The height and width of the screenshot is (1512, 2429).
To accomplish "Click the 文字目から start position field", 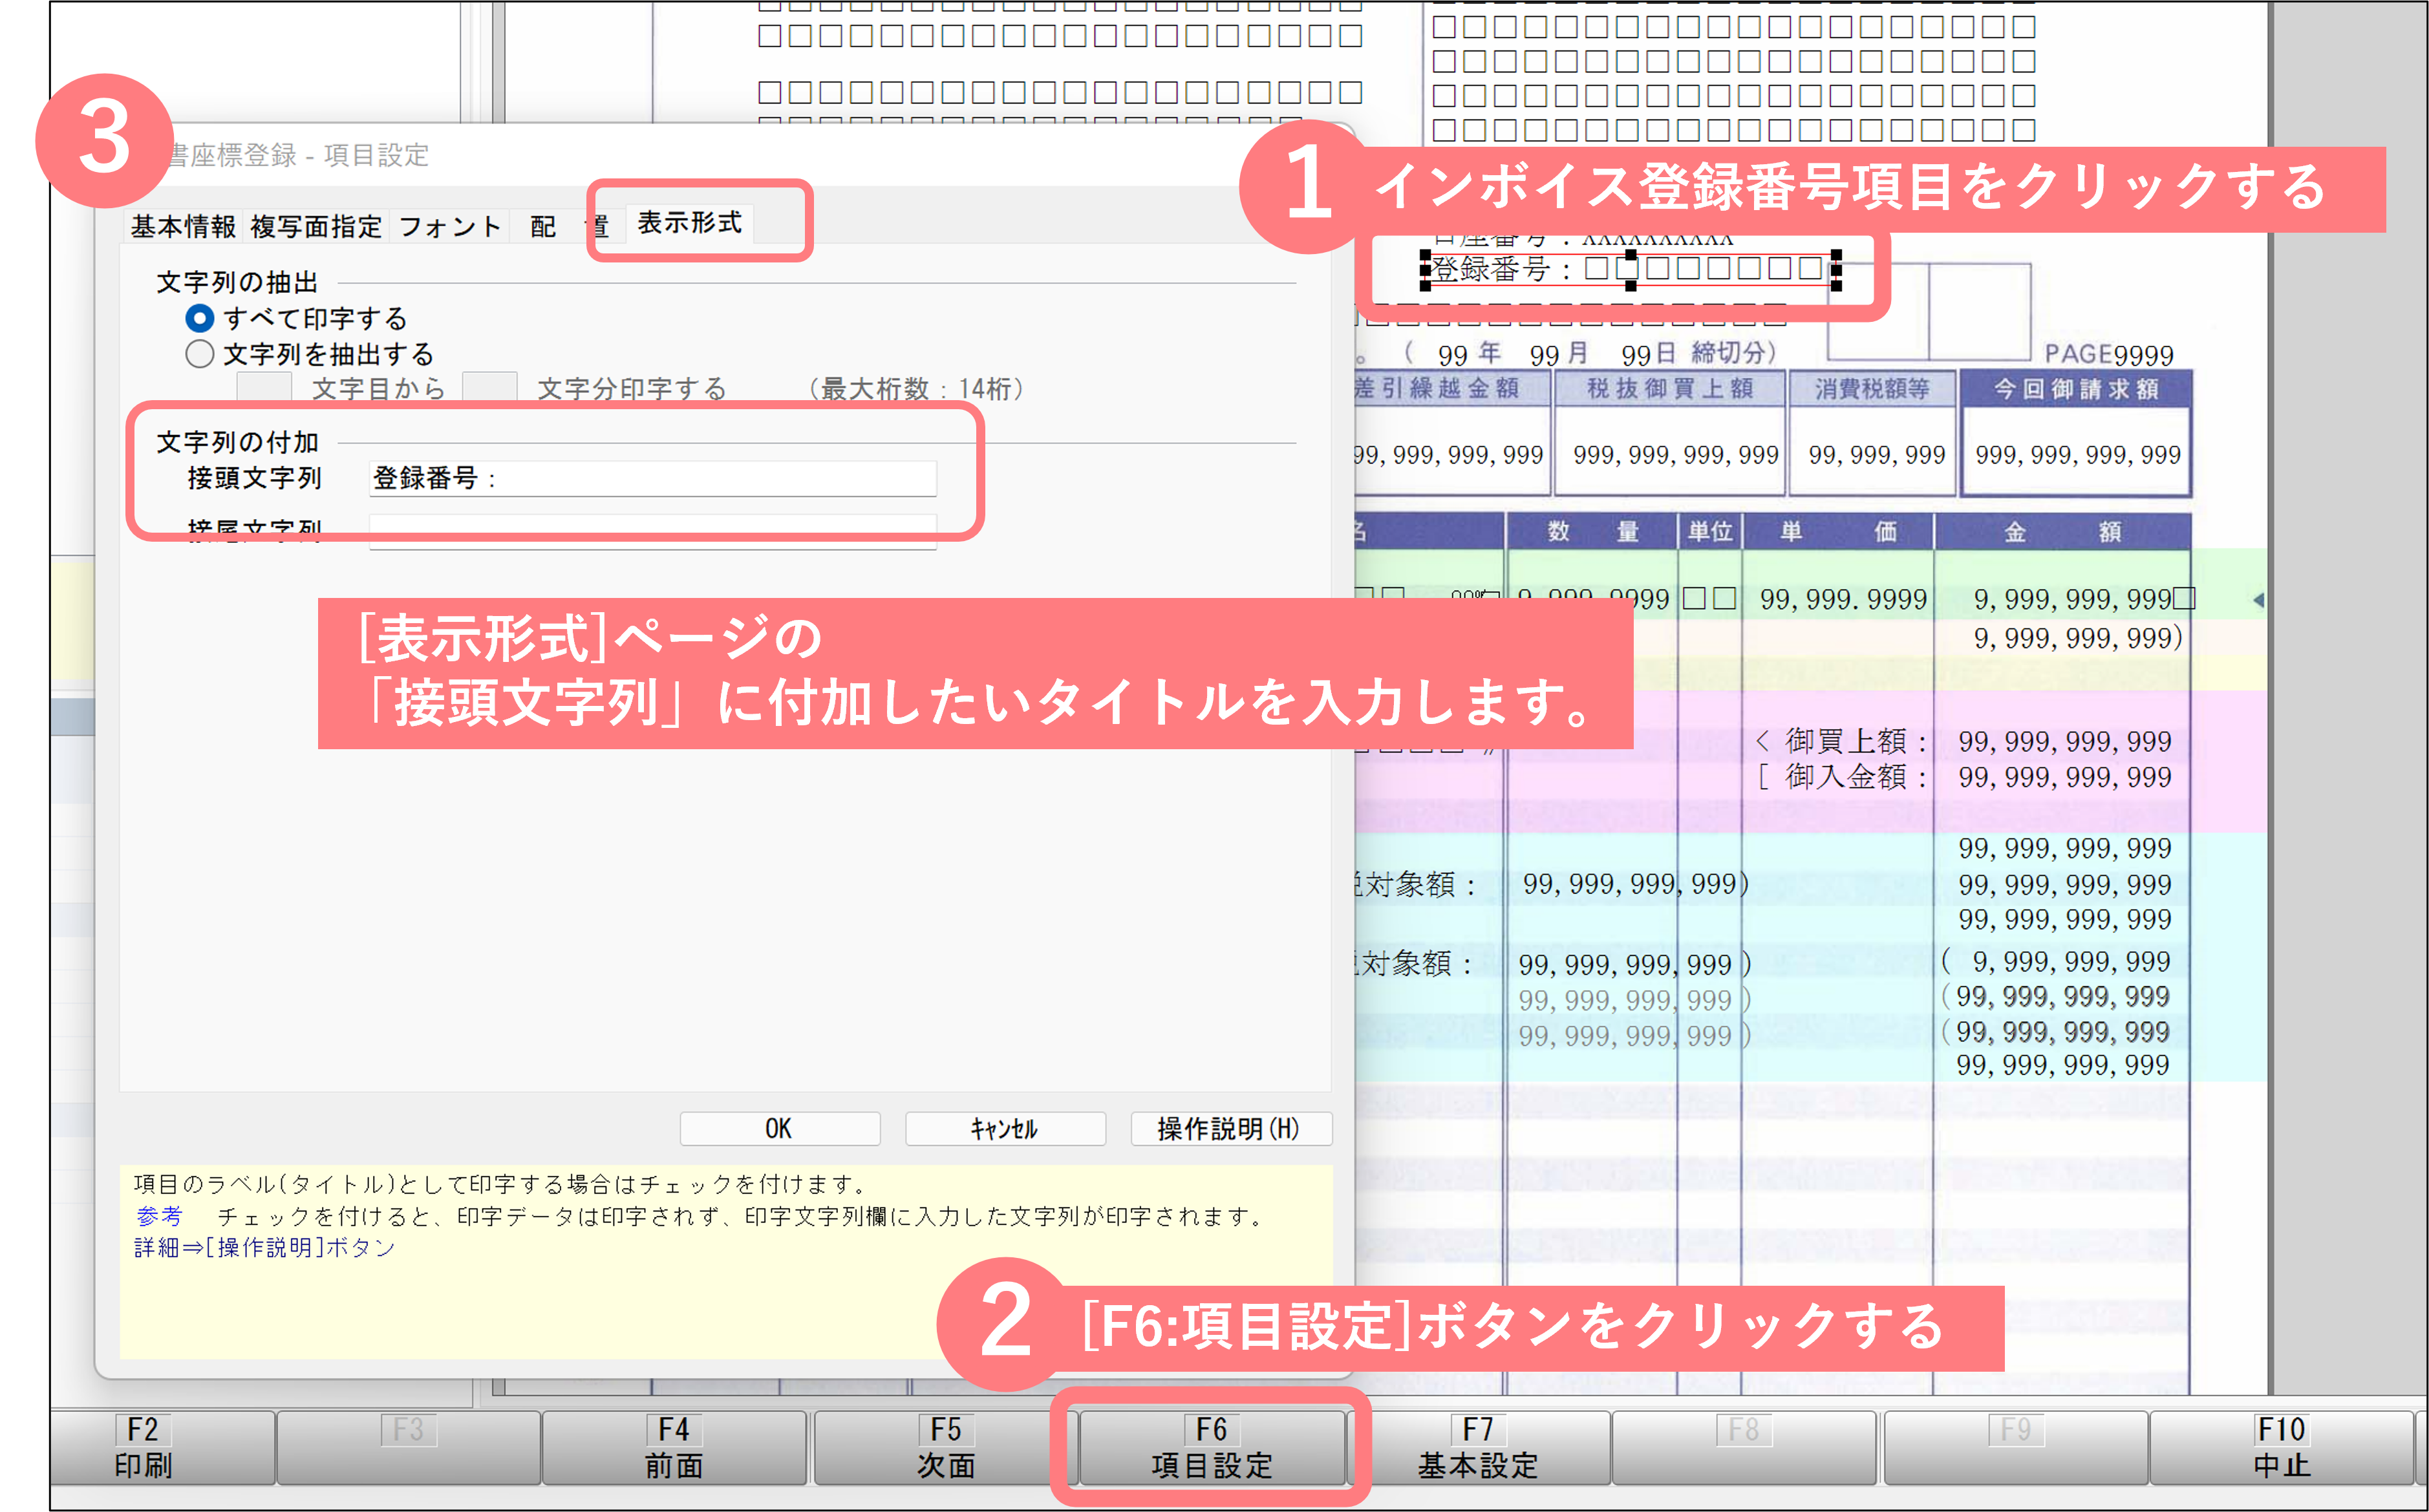I will [x=264, y=387].
